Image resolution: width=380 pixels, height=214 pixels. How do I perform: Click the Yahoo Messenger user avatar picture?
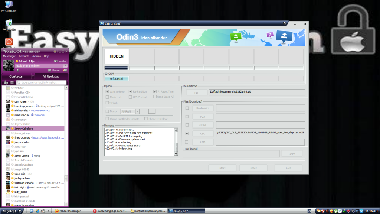pos(8,65)
